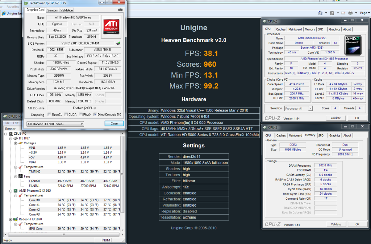Screen dimensions: 371x244
Task: Click Validate in bottom CPU-Z window
Action: pyautogui.click(x=336, y=224)
